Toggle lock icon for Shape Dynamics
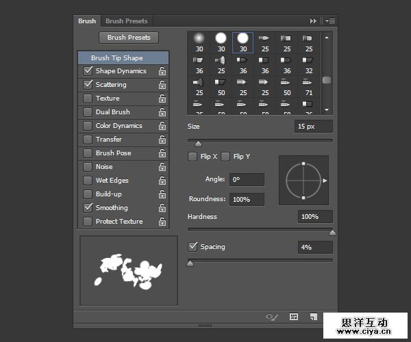 (x=162, y=71)
